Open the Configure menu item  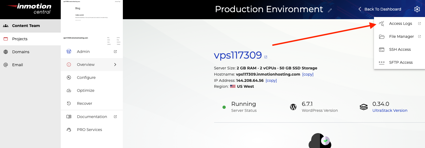[86, 78]
